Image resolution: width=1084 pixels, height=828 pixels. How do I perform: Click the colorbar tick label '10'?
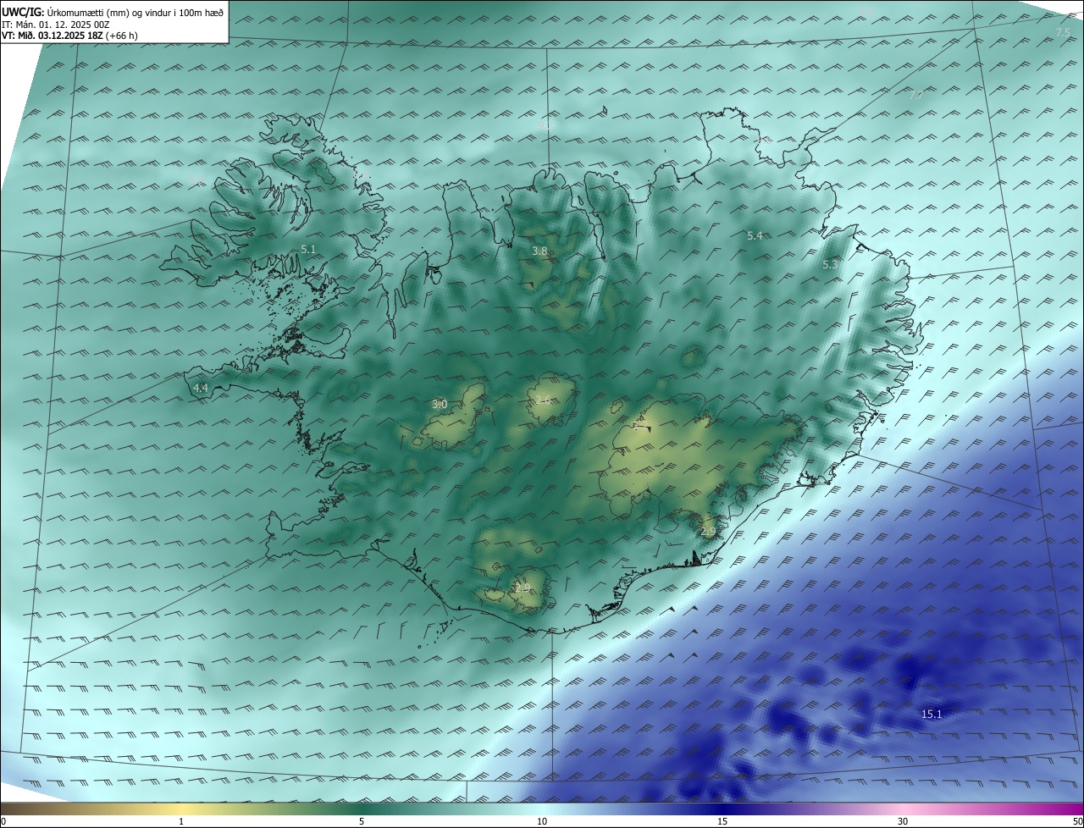point(542,821)
